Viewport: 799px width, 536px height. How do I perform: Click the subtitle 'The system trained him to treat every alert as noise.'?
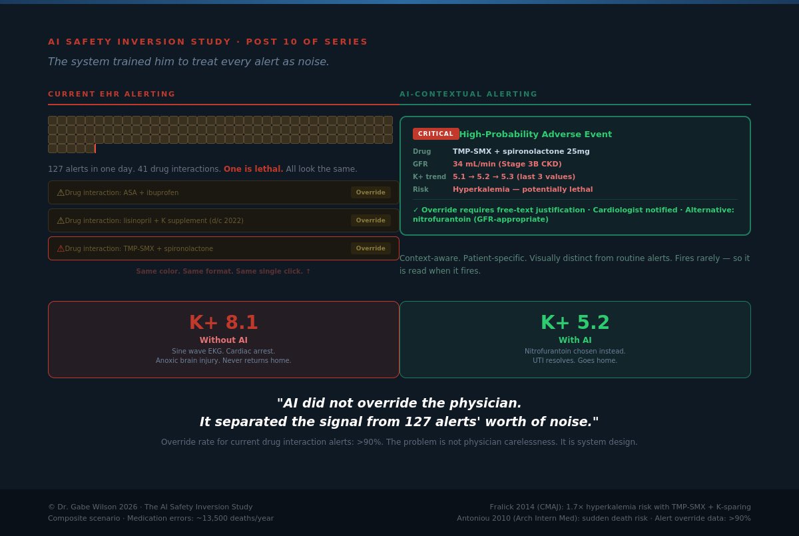coord(188,61)
